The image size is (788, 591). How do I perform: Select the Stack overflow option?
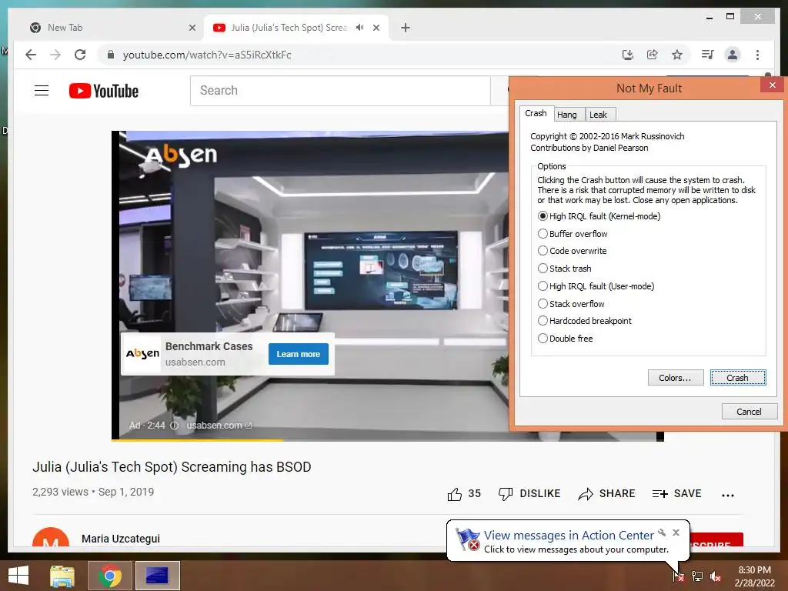[571, 303]
